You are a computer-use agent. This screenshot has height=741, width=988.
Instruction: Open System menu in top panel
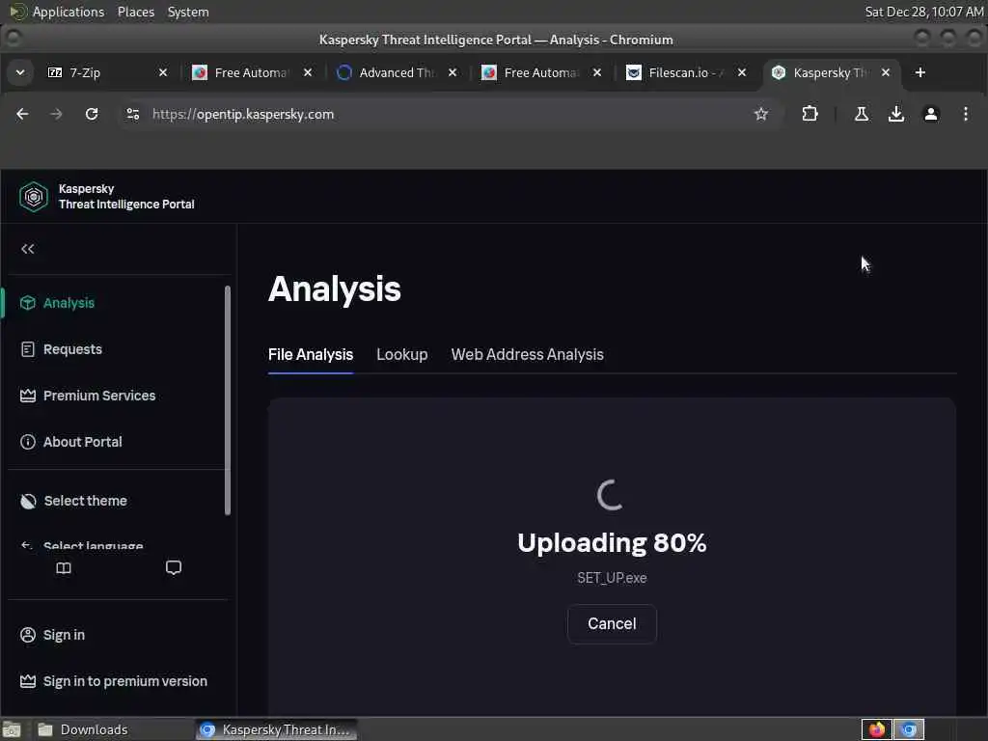(188, 12)
